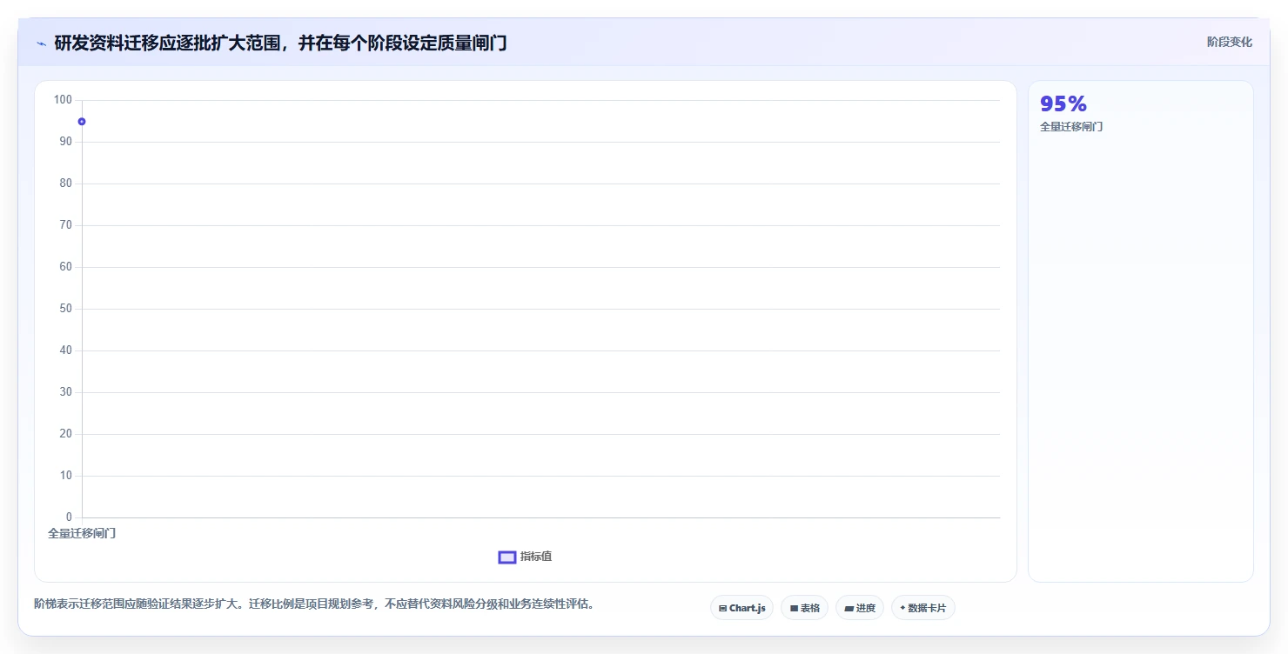Click the y-axis value 50
Viewport: 1288px width, 654px height.
point(66,309)
